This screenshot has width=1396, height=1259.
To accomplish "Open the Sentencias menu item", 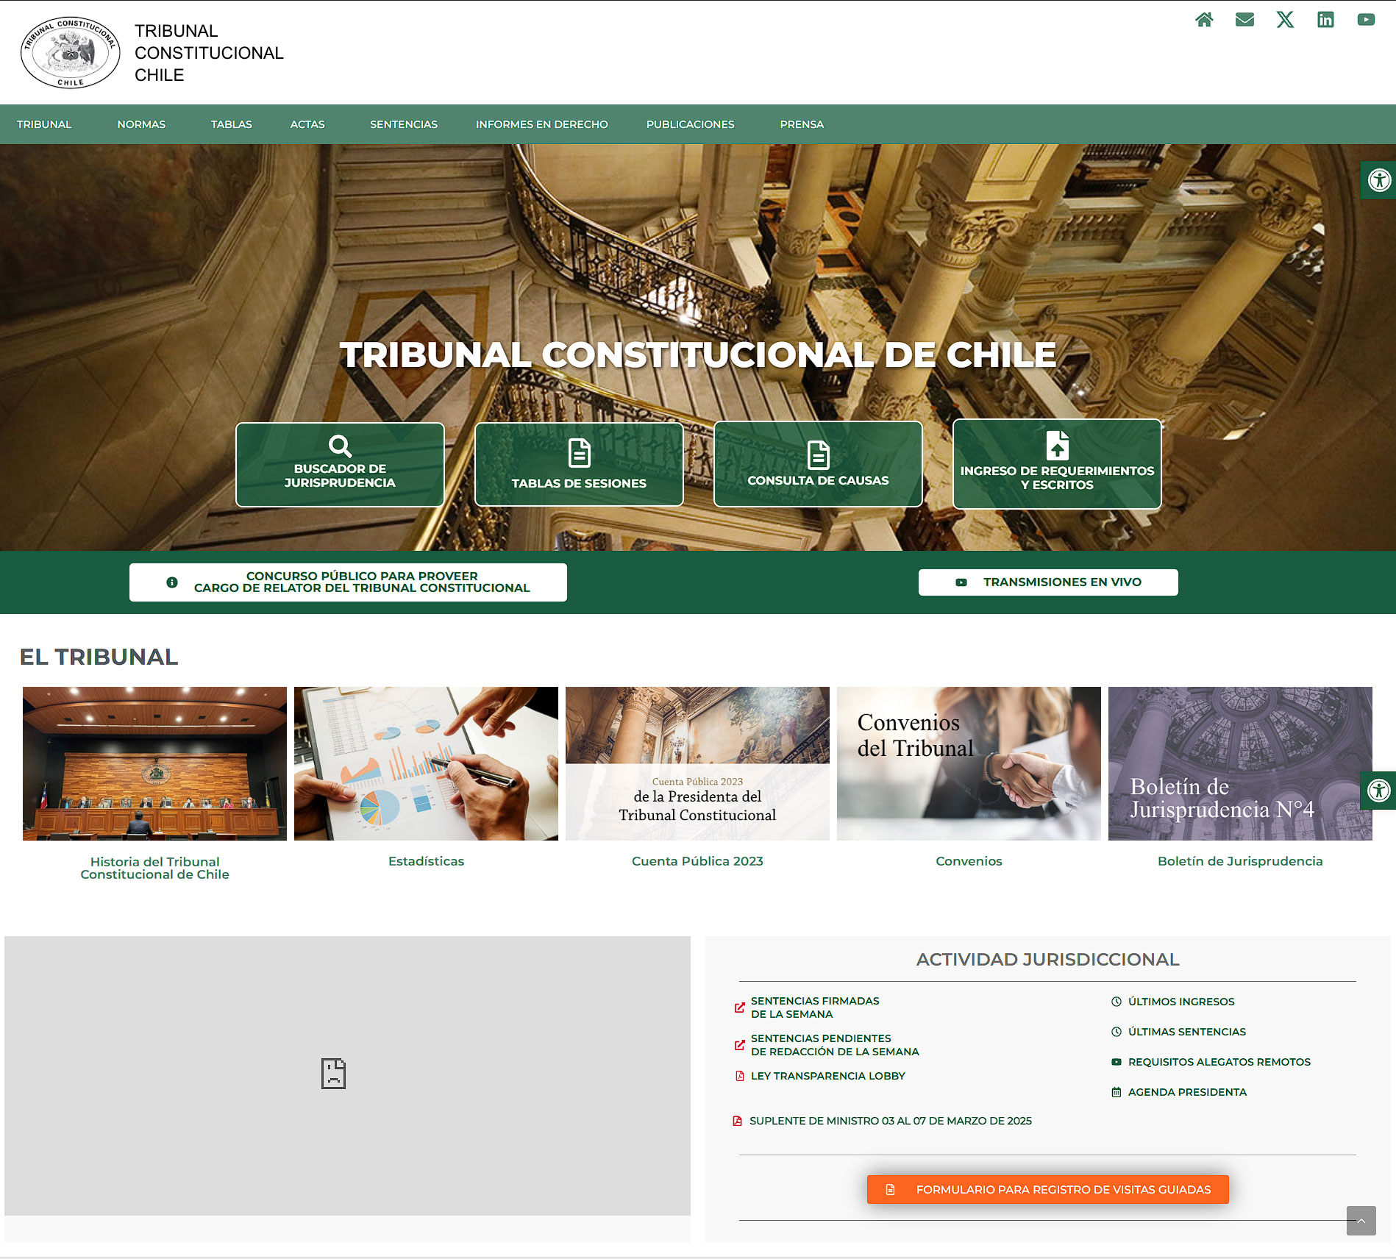I will 404,124.
